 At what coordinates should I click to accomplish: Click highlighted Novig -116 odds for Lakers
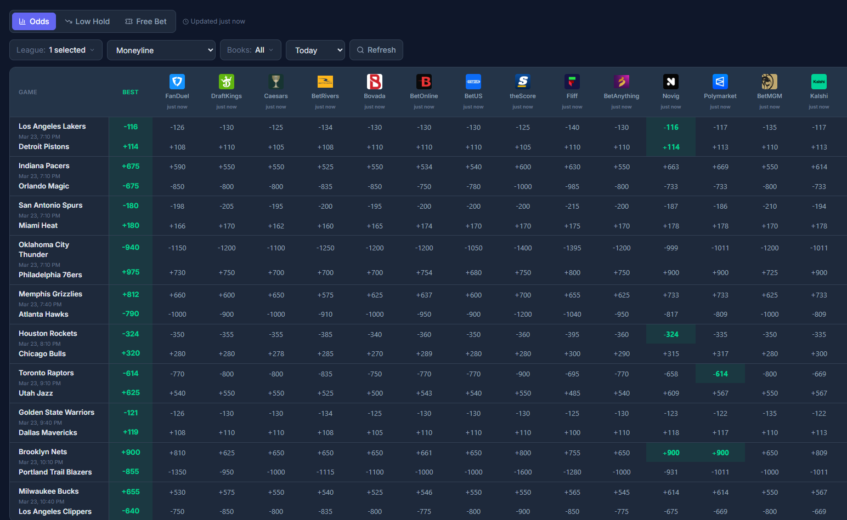(671, 127)
